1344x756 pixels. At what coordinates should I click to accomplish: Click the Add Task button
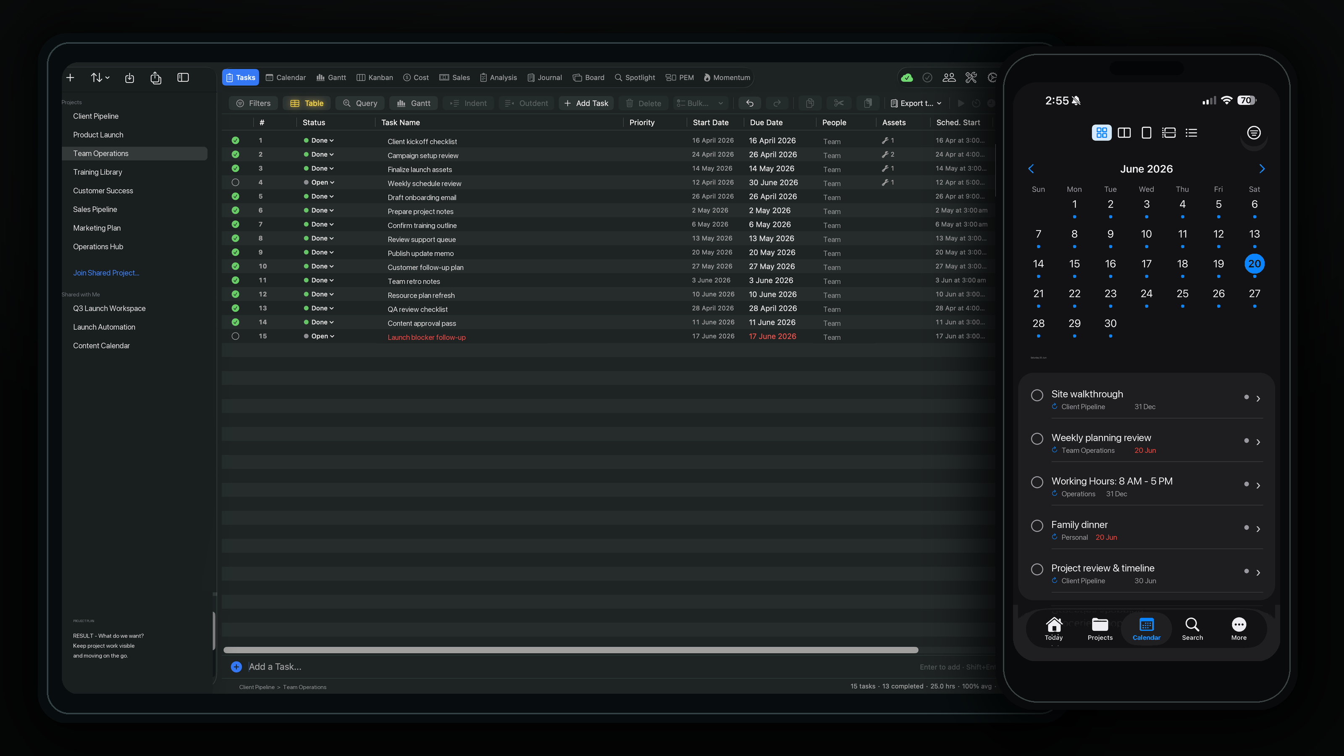click(586, 103)
